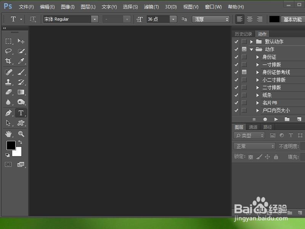Play the selected action
The height and width of the screenshot is (229, 305).
pos(276,119)
